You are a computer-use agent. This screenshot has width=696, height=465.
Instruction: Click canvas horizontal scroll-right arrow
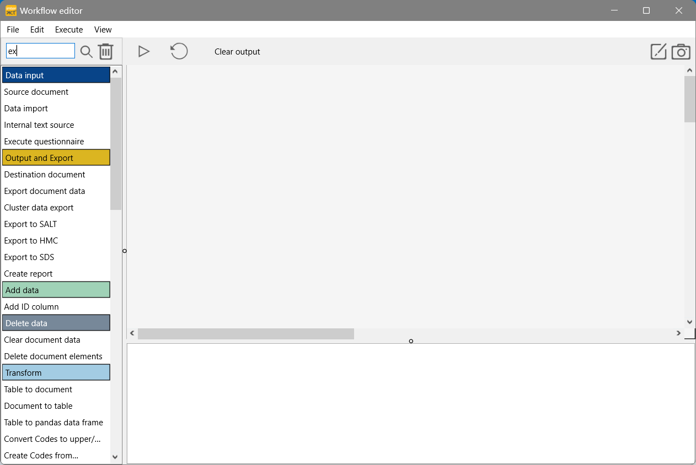click(678, 333)
